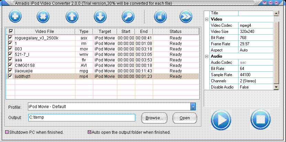Uncheck the judithqt1 file checkbox
The image size is (286, 142).
[x=10, y=76]
